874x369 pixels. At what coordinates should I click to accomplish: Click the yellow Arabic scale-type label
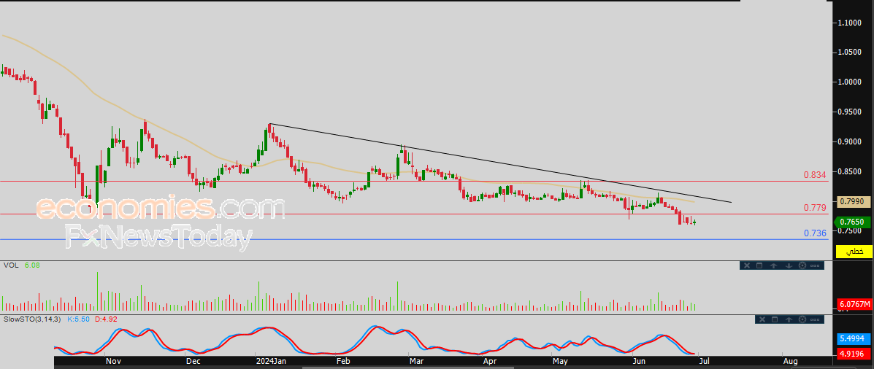point(854,252)
